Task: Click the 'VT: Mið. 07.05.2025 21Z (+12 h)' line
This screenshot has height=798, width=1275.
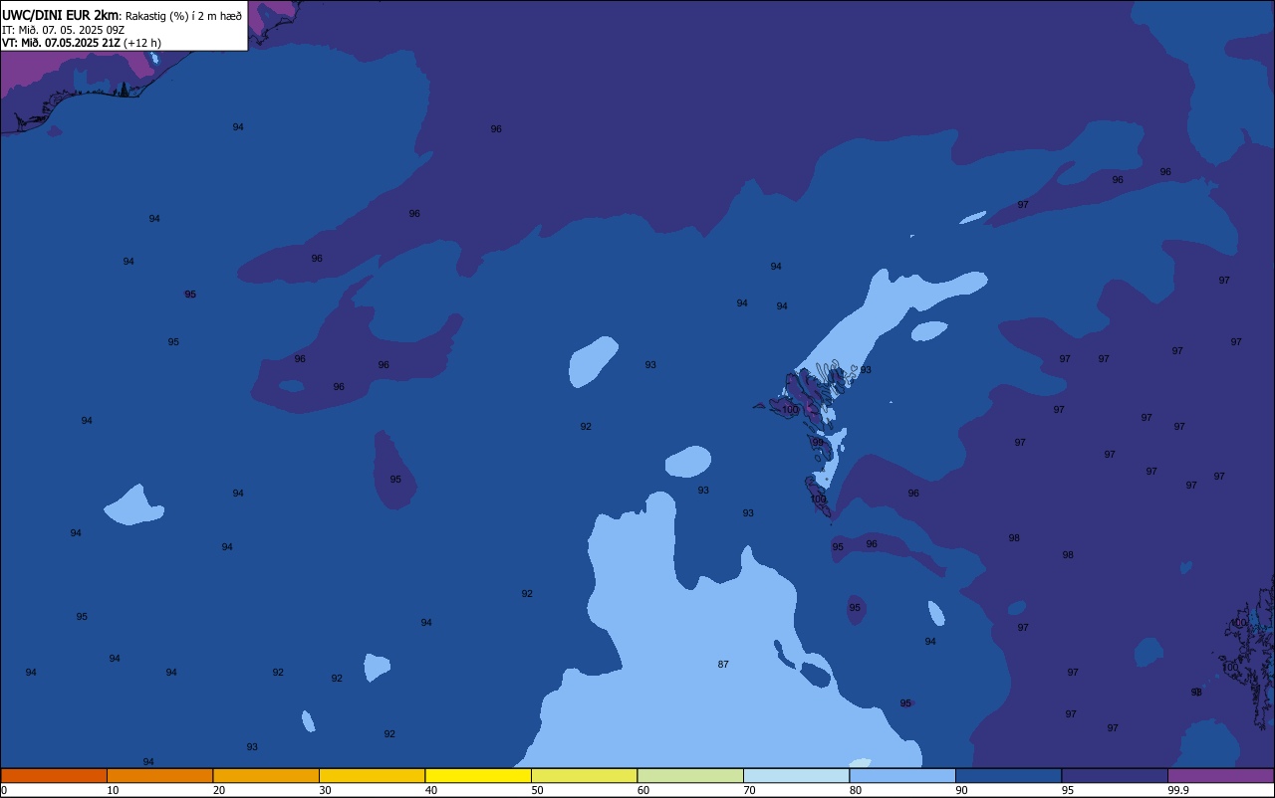Action: pos(82,43)
